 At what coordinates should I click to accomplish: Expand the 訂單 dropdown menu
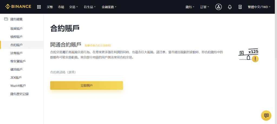(x=205, y=7)
